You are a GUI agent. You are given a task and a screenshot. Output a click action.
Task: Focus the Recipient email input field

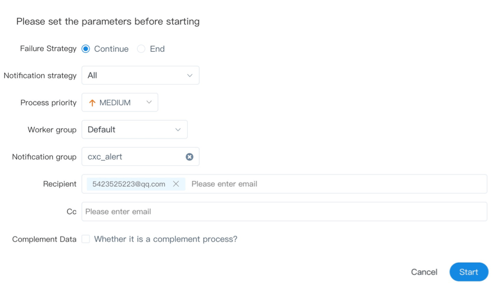(334, 184)
